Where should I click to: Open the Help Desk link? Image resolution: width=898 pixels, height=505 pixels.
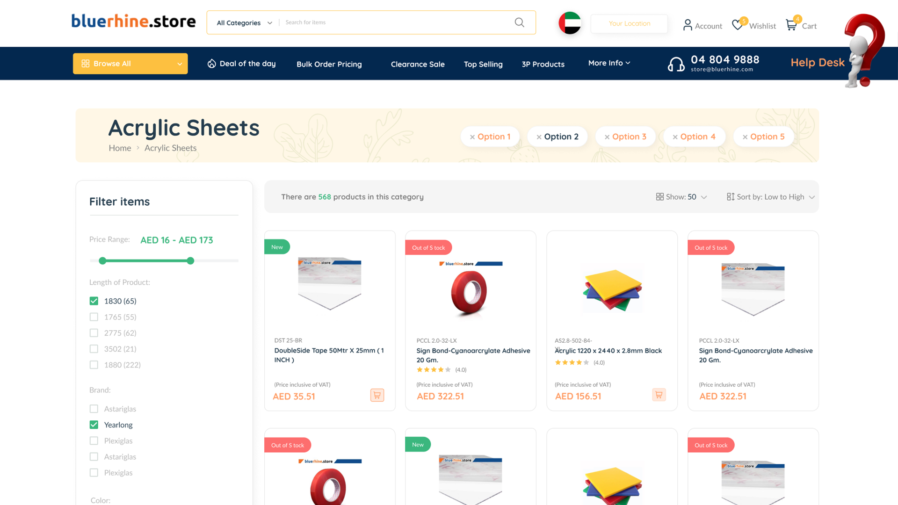click(818, 62)
